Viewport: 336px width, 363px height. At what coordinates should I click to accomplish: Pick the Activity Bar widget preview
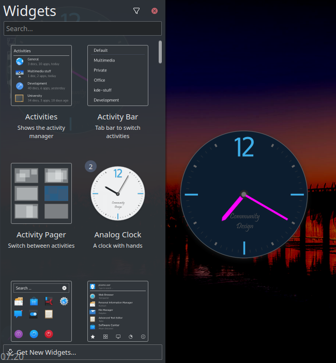click(x=118, y=75)
